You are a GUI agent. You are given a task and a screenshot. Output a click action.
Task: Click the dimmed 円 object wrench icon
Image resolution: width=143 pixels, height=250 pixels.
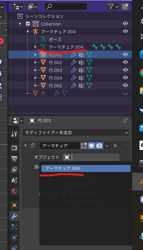coord(56,93)
